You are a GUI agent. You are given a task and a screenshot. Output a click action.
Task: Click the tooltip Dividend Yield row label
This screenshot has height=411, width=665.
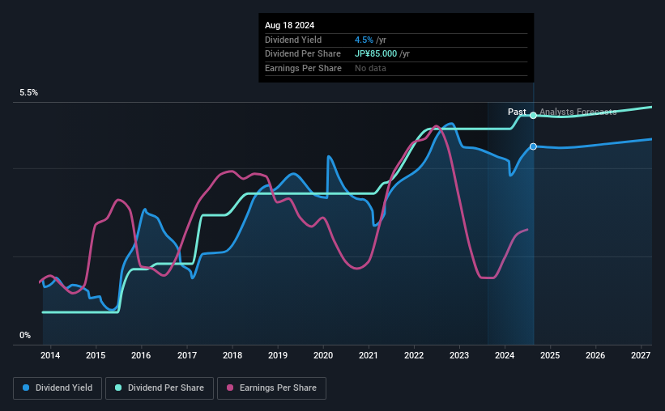(293, 40)
